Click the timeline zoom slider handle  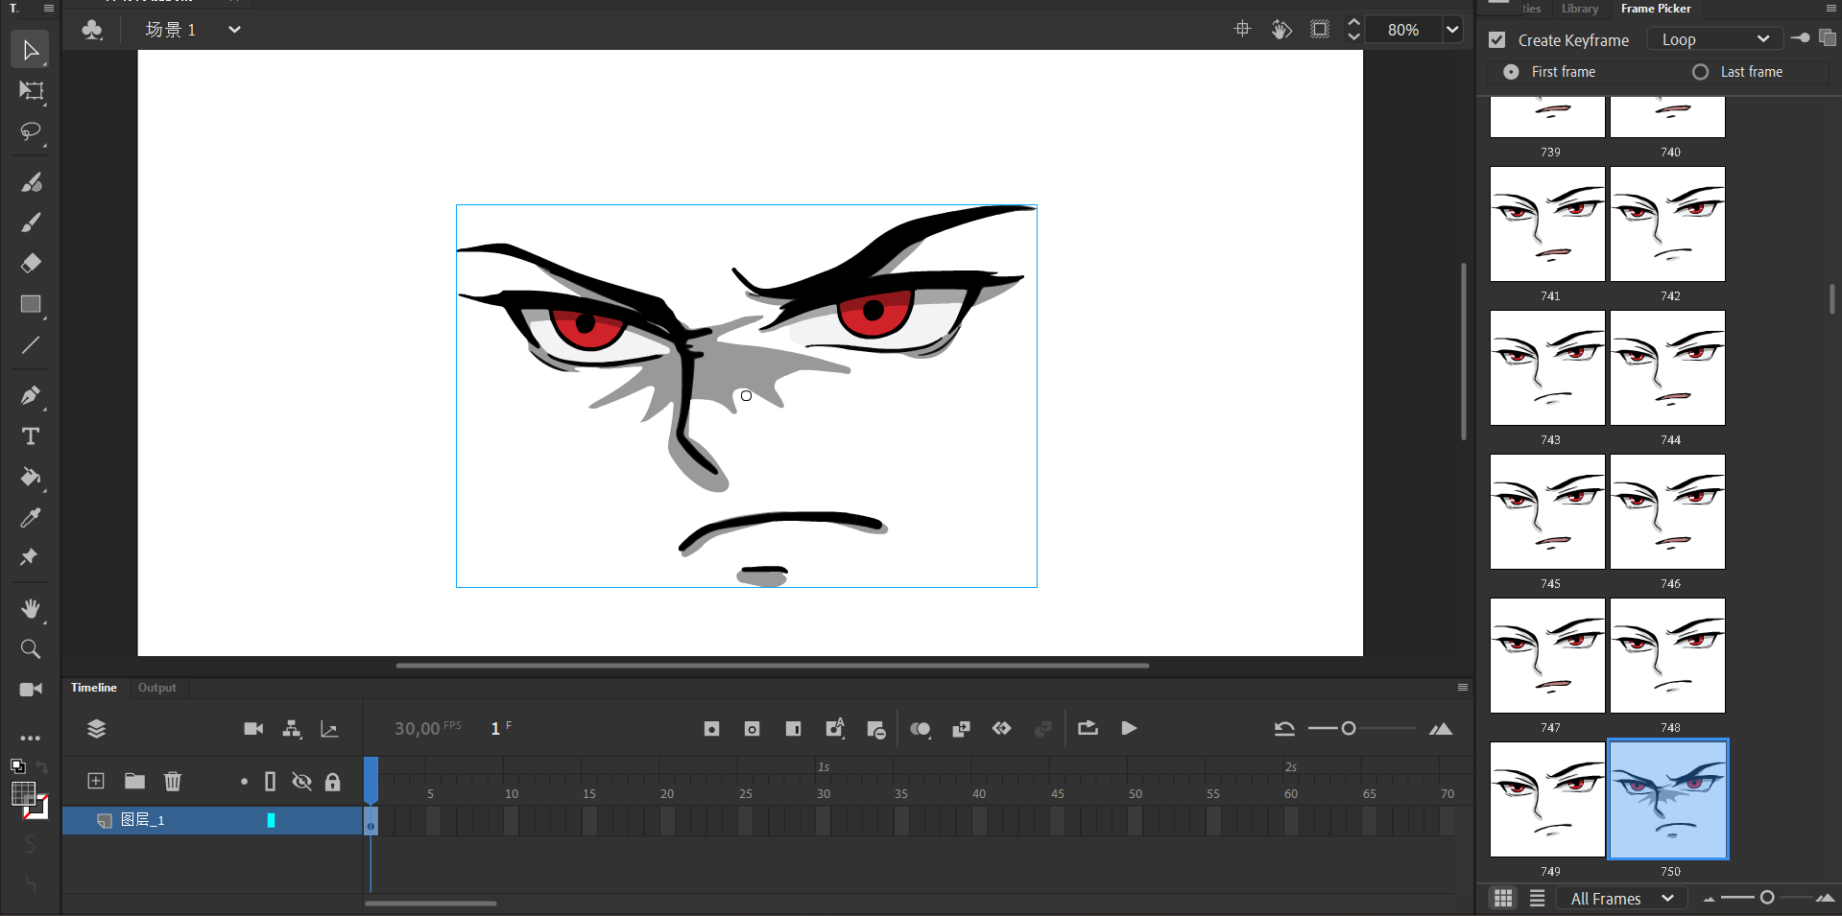click(1349, 729)
